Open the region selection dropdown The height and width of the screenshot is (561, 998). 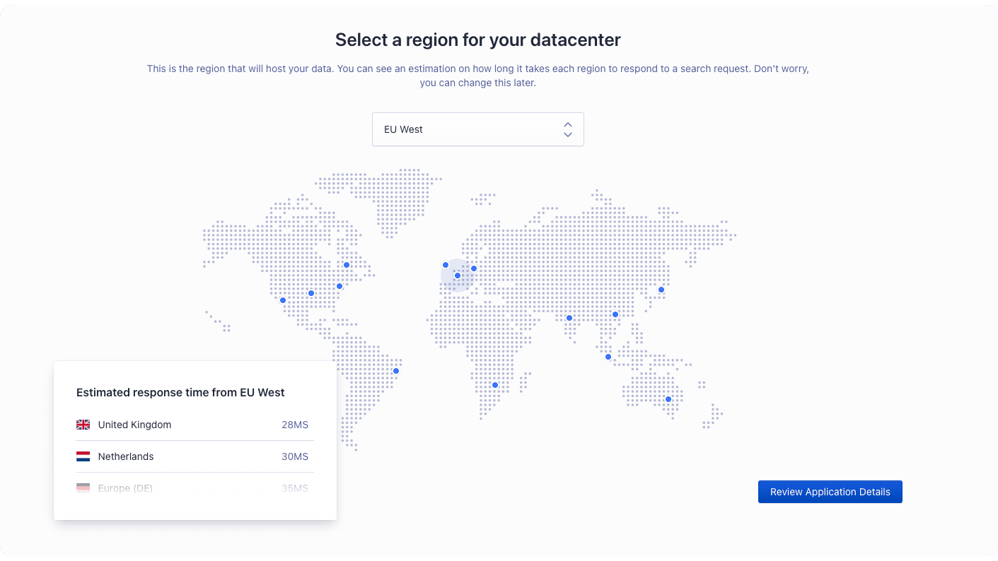click(478, 129)
